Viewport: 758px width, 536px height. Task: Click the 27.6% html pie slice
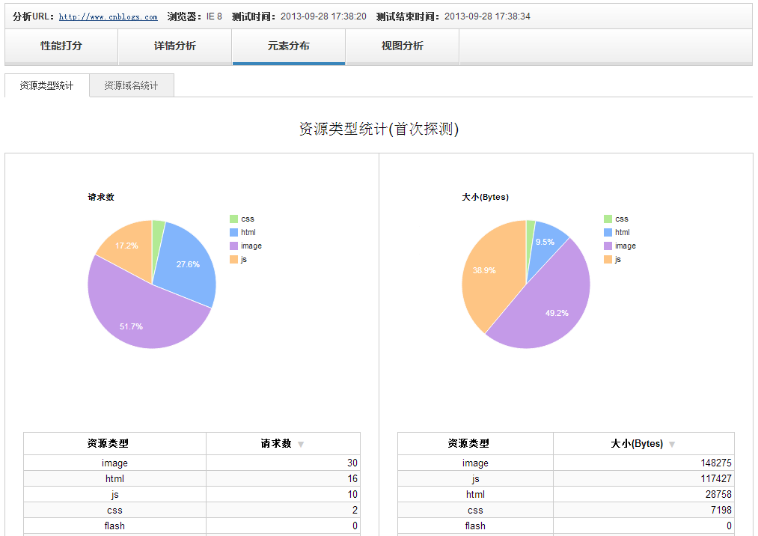coord(186,264)
